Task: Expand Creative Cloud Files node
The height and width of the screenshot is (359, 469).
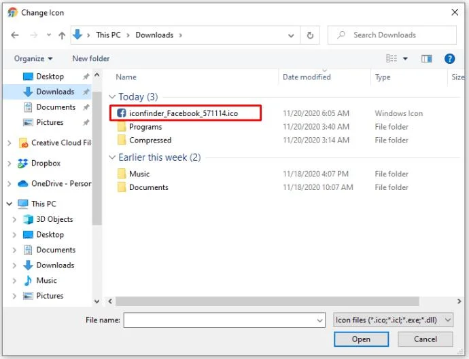Action: 10,143
